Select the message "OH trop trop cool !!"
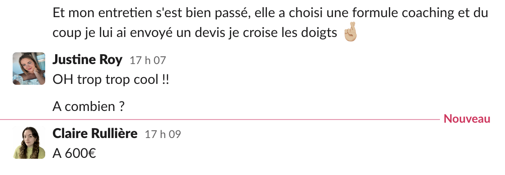The height and width of the screenshot is (175, 505). click(x=111, y=80)
